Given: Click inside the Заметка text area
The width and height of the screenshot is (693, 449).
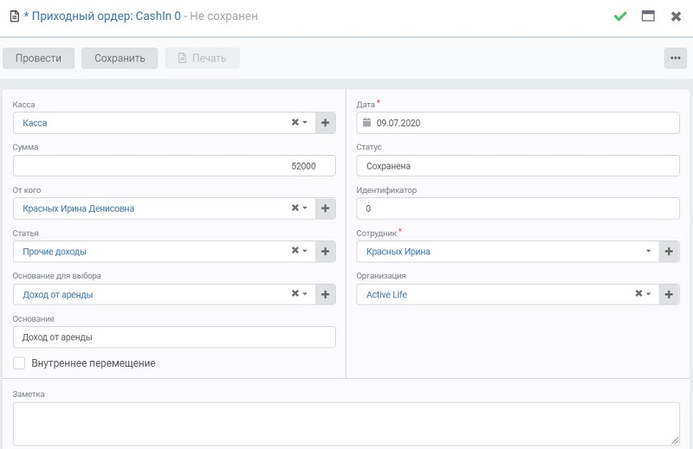Looking at the screenshot, I should (346, 423).
